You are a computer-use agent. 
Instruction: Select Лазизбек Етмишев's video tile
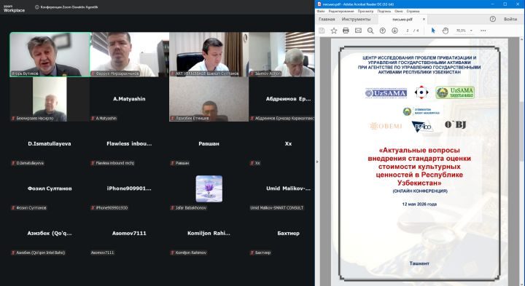pyautogui.click(x=209, y=99)
